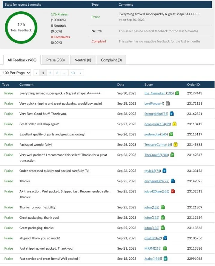Go to previous page with « button
Viewport: 215px width, 266px height.
(36, 73)
